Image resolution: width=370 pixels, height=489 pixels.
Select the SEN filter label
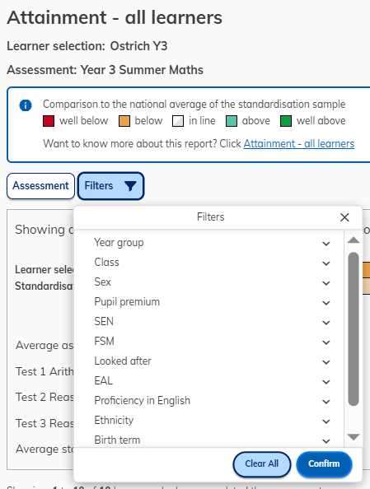point(104,322)
